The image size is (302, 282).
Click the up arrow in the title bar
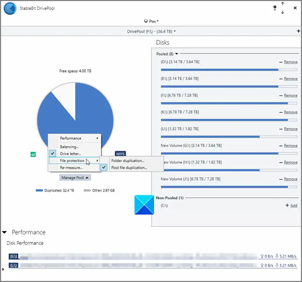283,3
